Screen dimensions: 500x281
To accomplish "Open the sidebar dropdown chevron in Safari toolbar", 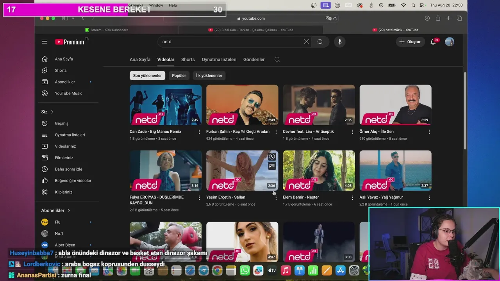I will coord(73,18).
